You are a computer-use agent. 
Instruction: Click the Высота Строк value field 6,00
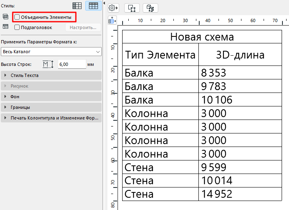(x=72, y=64)
